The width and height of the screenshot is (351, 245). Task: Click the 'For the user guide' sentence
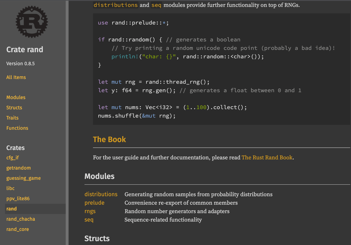click(193, 157)
